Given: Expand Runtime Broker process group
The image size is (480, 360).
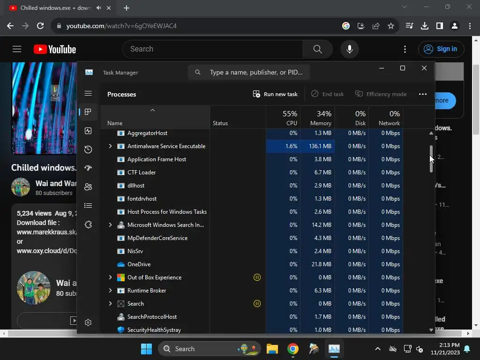Looking at the screenshot, I should pos(110,291).
